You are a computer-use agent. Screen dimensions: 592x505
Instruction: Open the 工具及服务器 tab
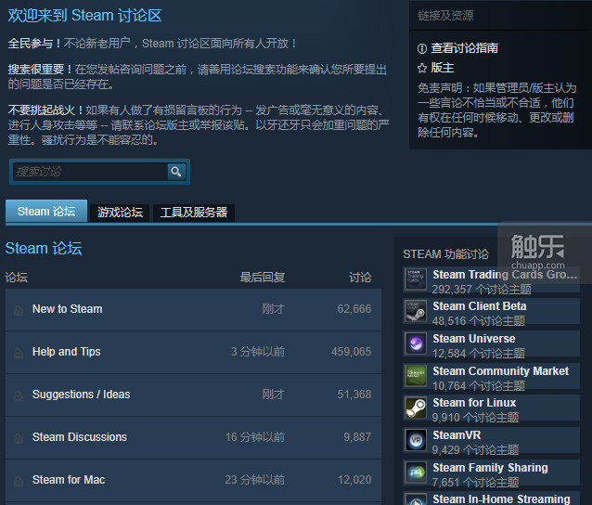point(194,213)
